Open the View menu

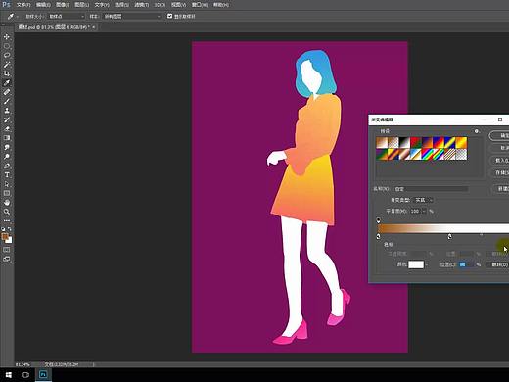tap(179, 5)
